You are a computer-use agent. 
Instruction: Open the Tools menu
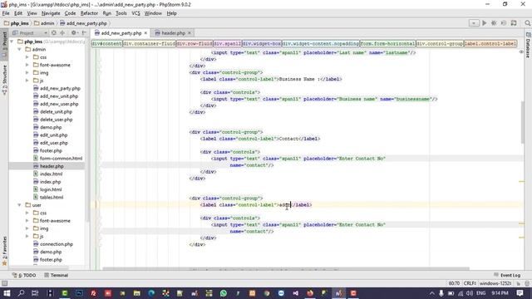click(121, 13)
